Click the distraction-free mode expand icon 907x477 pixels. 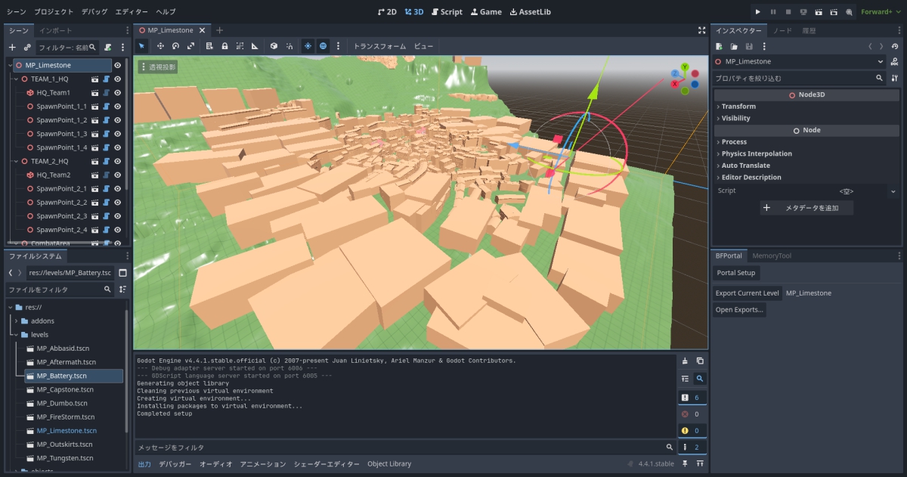tap(701, 30)
